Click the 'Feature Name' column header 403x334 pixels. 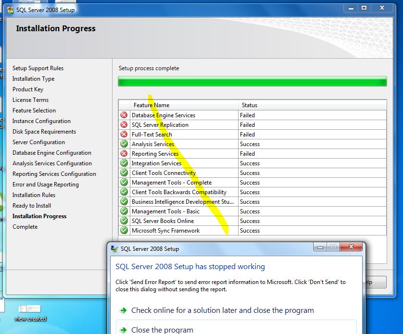151,105
